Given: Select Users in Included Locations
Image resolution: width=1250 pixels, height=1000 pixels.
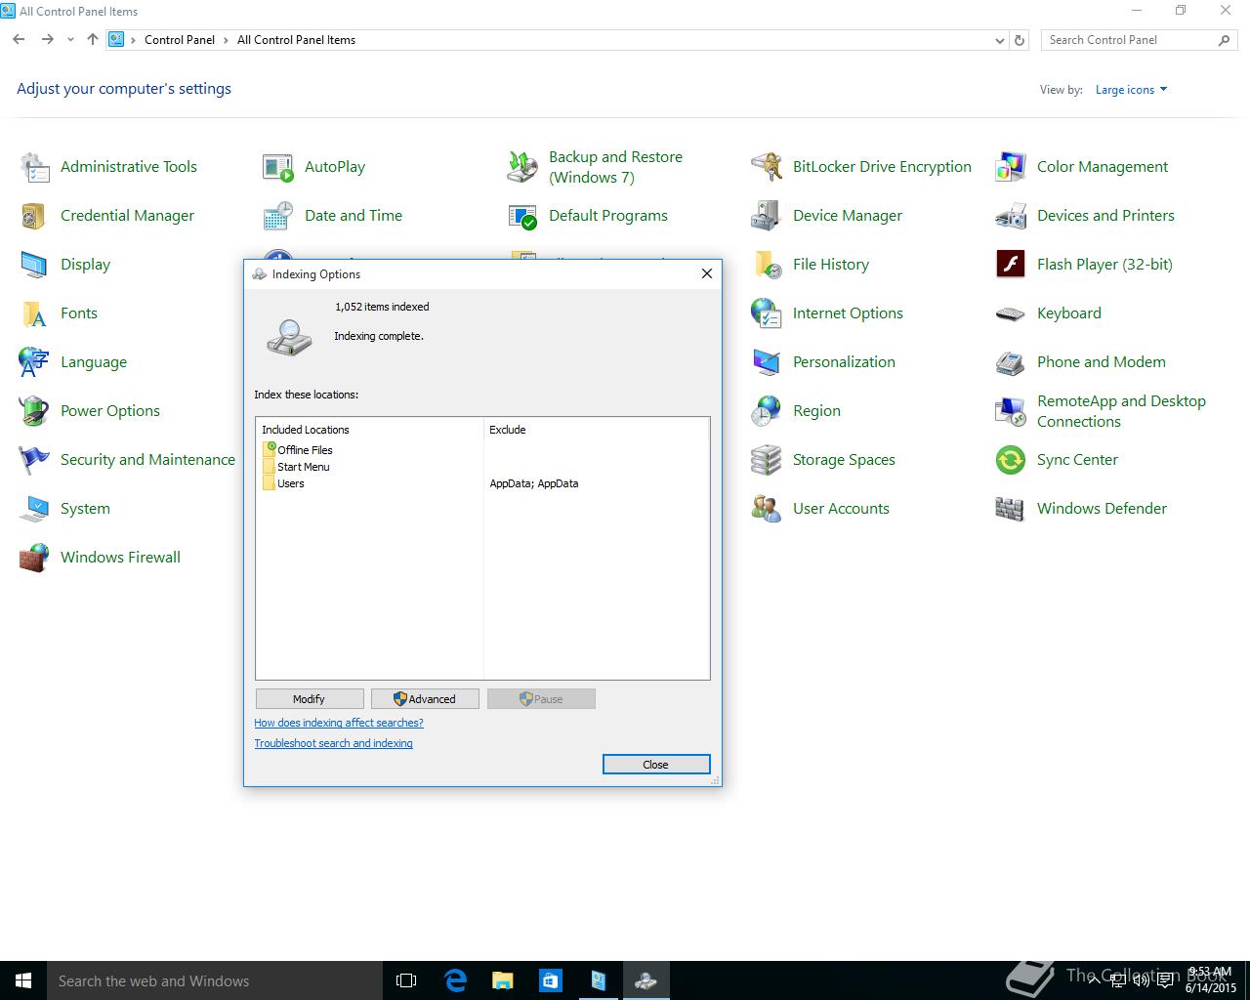Looking at the screenshot, I should coord(290,483).
